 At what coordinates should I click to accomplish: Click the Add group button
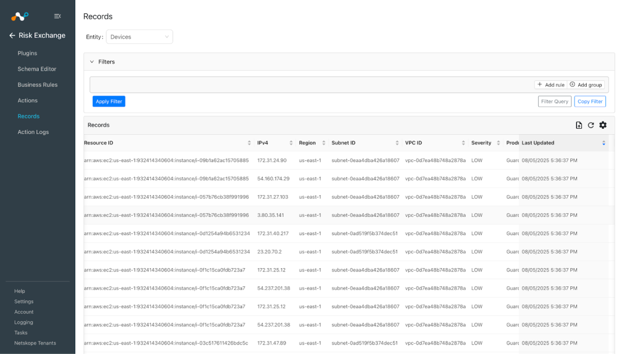click(586, 85)
